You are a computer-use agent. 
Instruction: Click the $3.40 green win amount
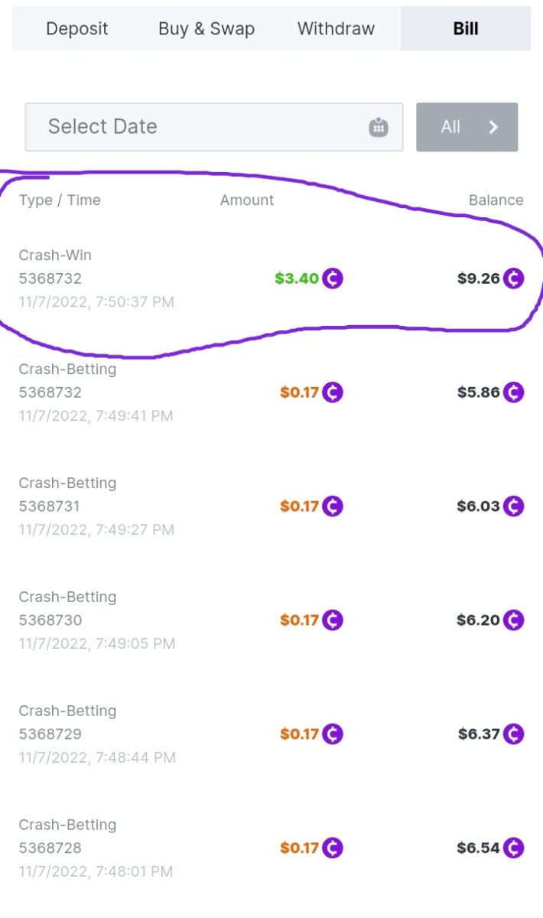click(297, 278)
